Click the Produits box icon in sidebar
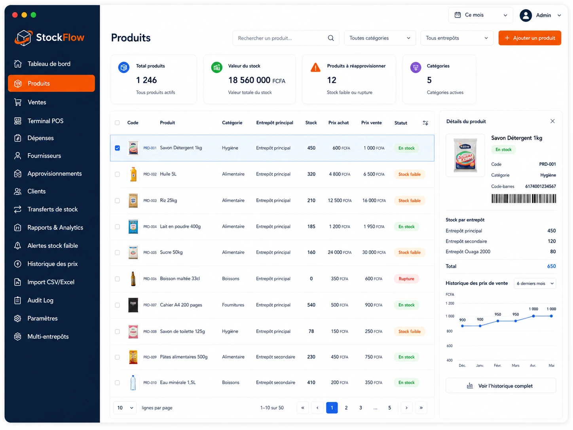Viewport: 573px width, 430px height. [x=18, y=84]
